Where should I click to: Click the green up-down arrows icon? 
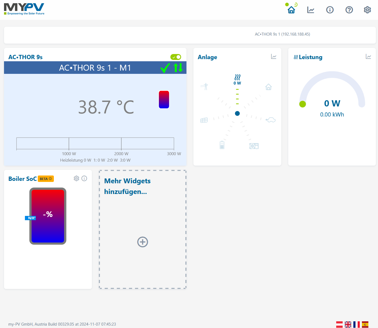pos(178,68)
